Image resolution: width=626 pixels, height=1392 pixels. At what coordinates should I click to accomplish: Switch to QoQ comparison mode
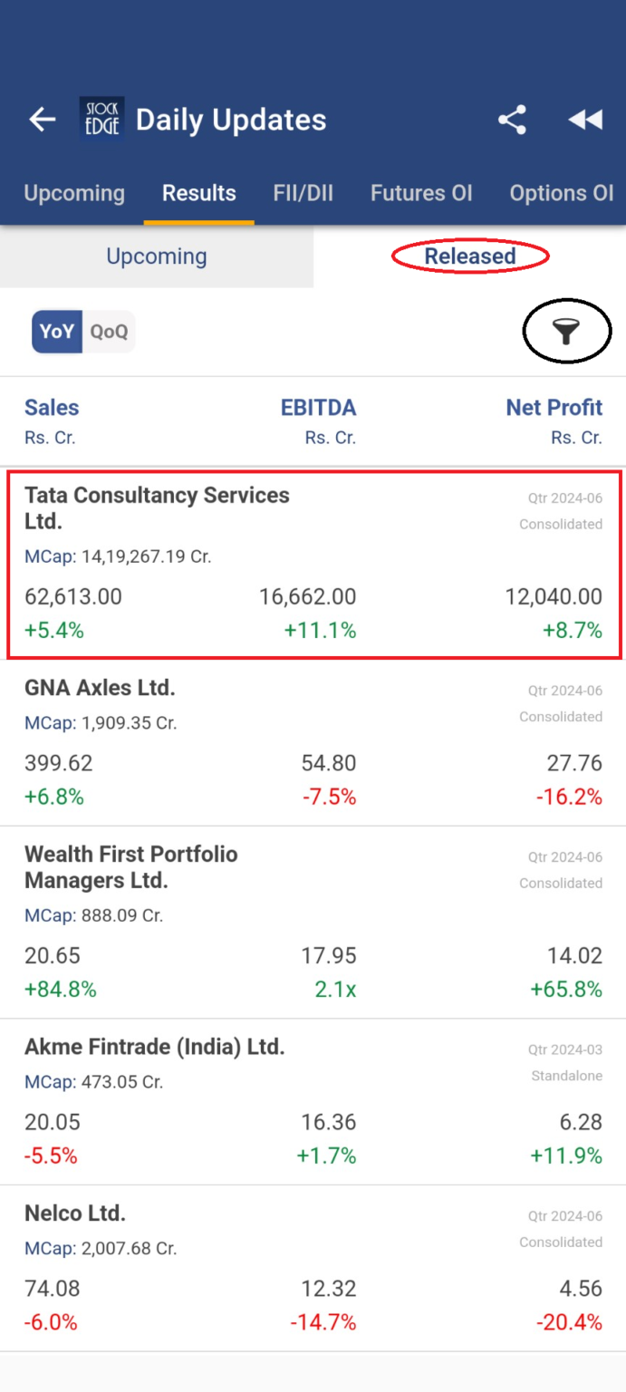tap(108, 332)
